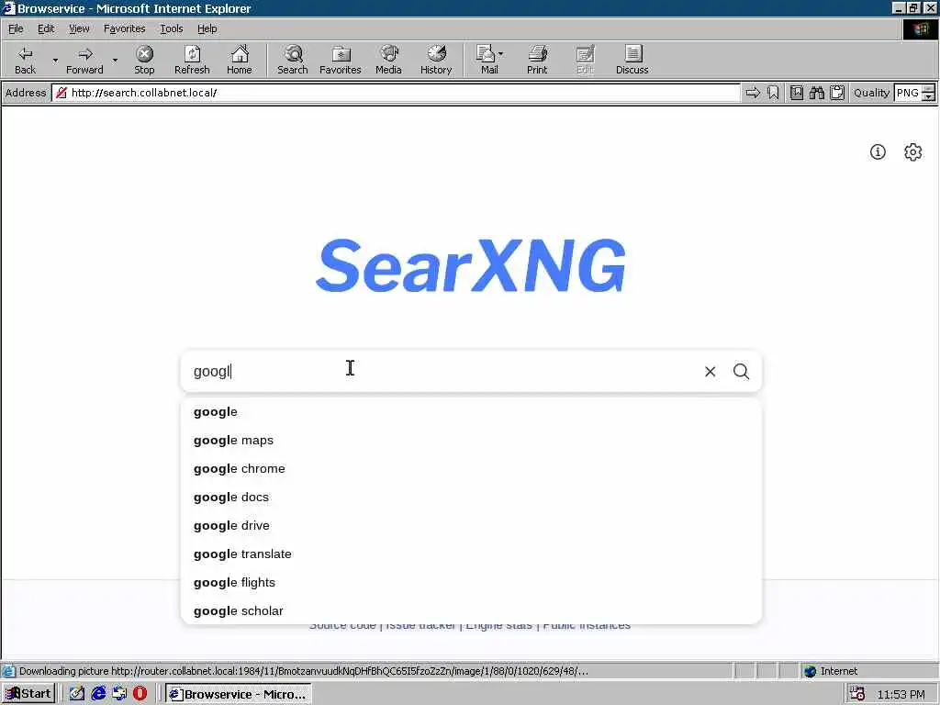Choose the "google translate" suggestion
Screen dimensions: 940x705
(x=471, y=554)
